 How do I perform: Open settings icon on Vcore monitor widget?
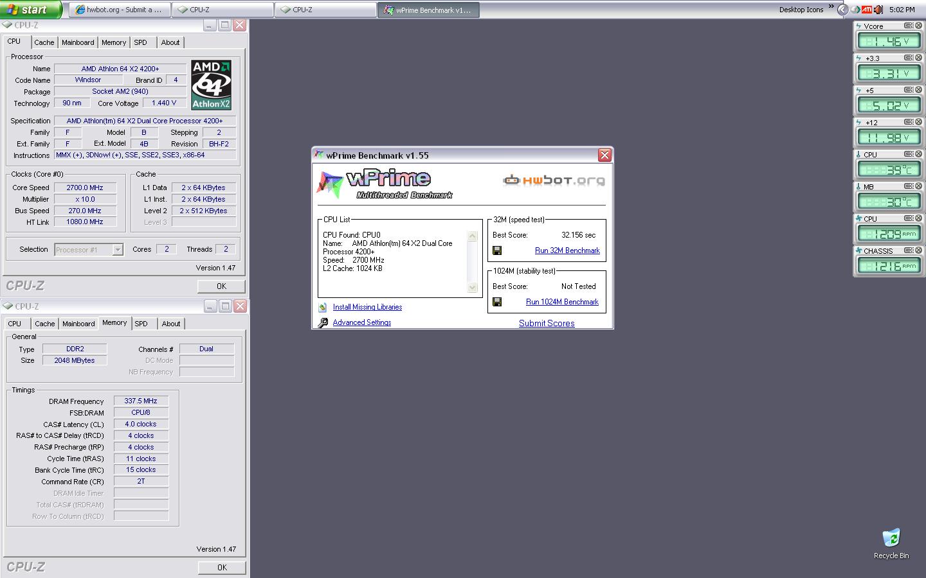(x=909, y=26)
